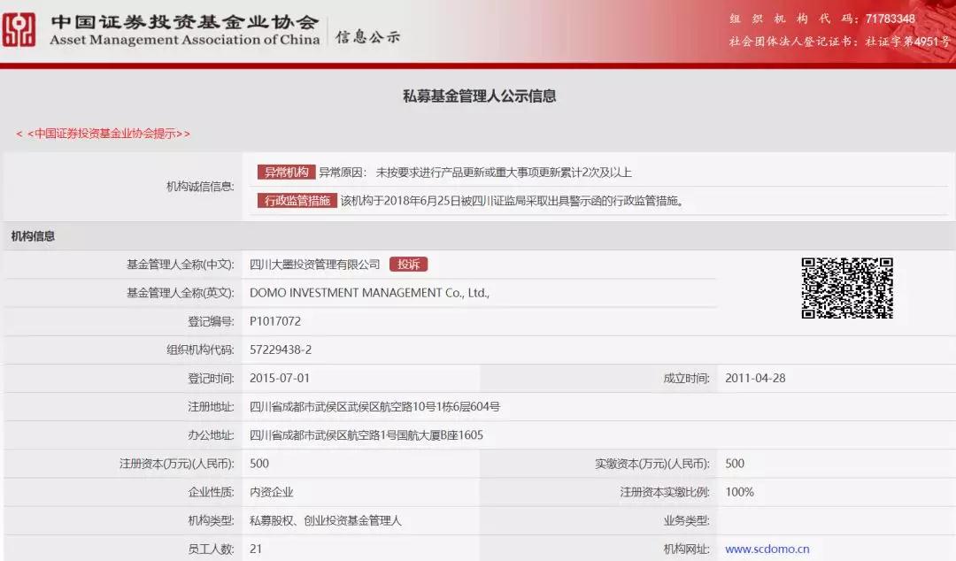Click the 私募基金管理人公示信息 page title
956x561 pixels.
tap(479, 96)
